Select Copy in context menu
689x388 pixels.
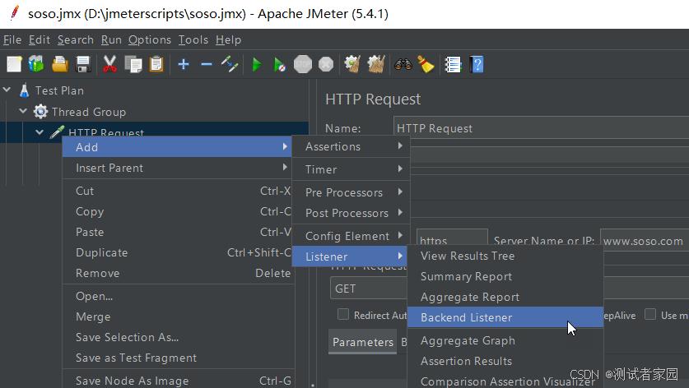click(177, 211)
